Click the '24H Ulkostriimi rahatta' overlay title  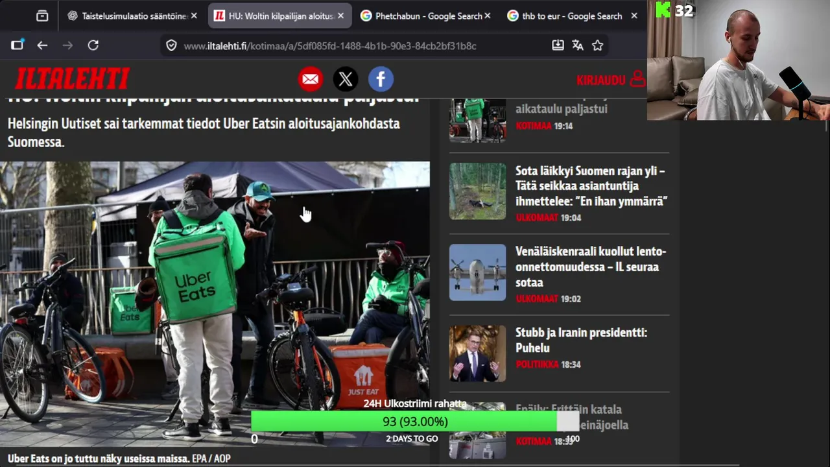pyautogui.click(x=415, y=403)
